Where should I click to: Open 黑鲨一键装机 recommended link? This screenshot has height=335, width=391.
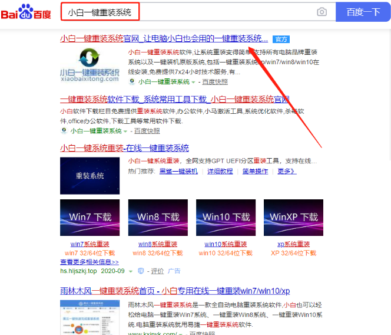[178, 172]
